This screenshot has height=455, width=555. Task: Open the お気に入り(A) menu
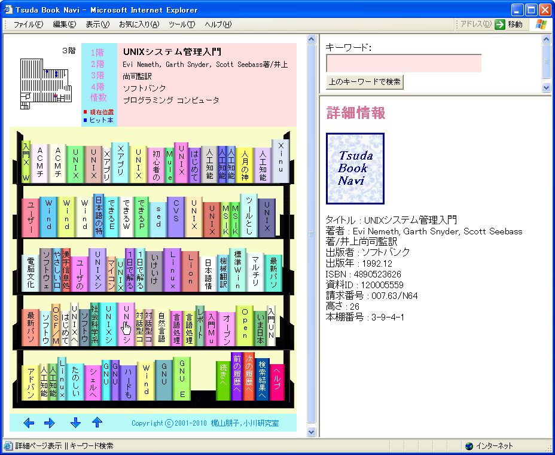pos(139,25)
